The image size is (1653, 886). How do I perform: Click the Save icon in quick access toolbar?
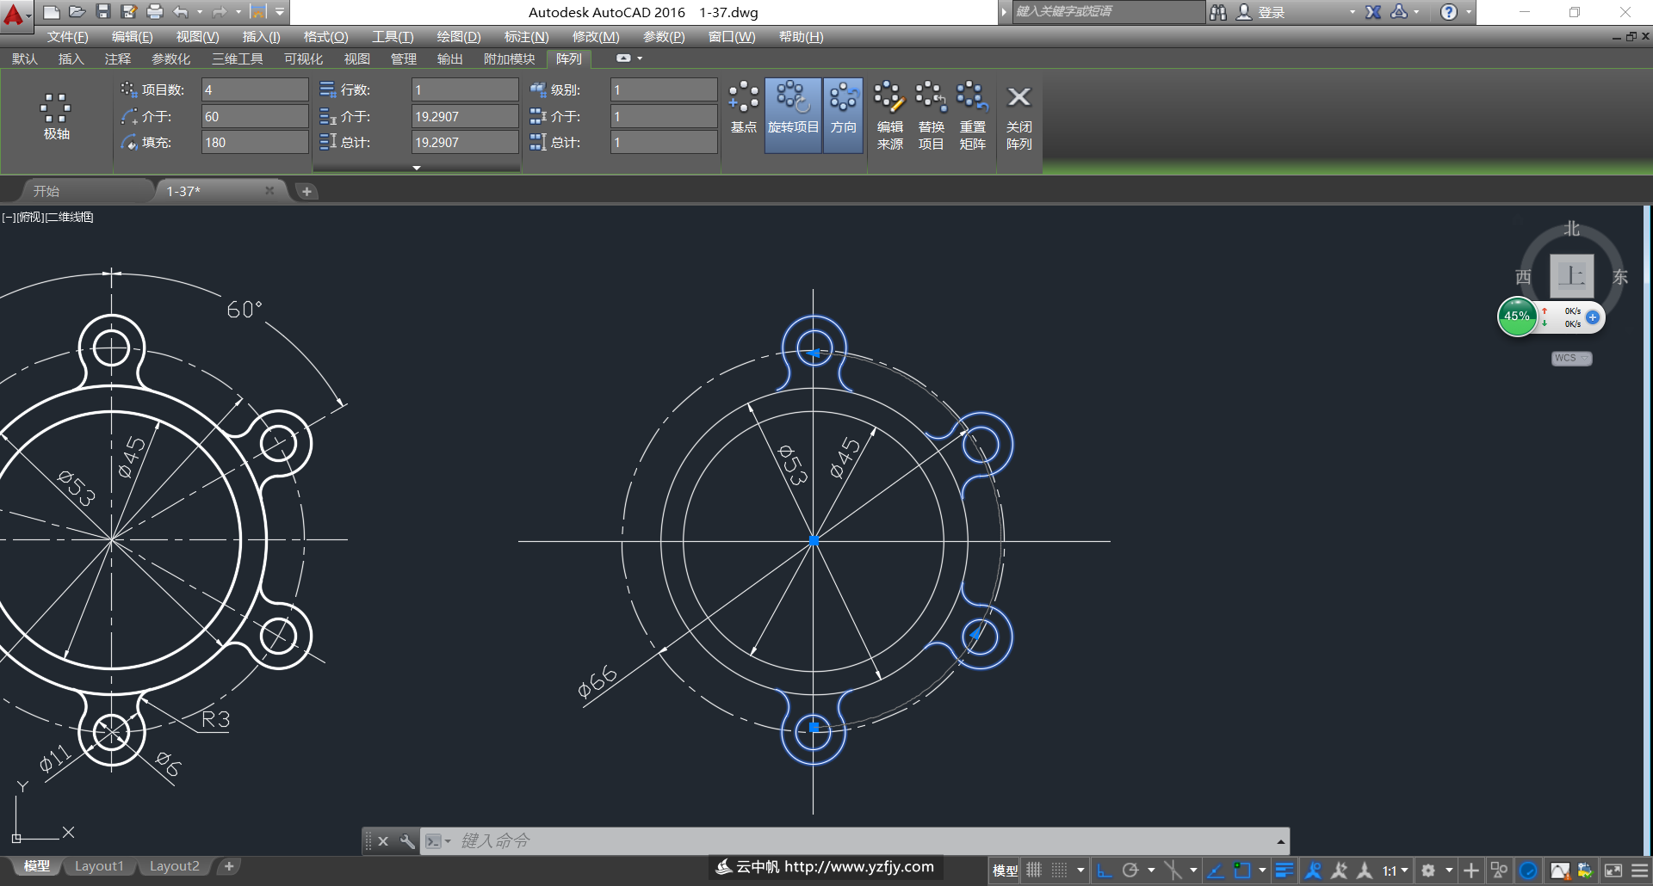[x=103, y=12]
